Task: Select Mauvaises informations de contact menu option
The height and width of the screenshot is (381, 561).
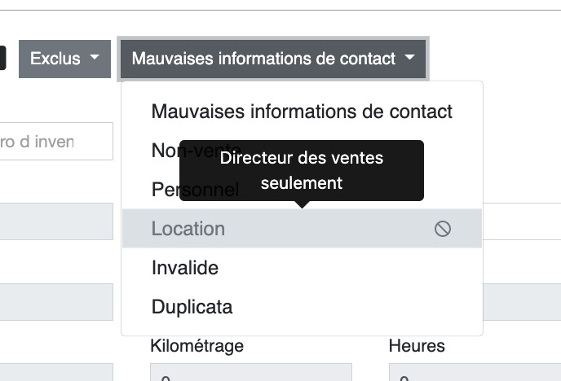Action: pos(302,112)
